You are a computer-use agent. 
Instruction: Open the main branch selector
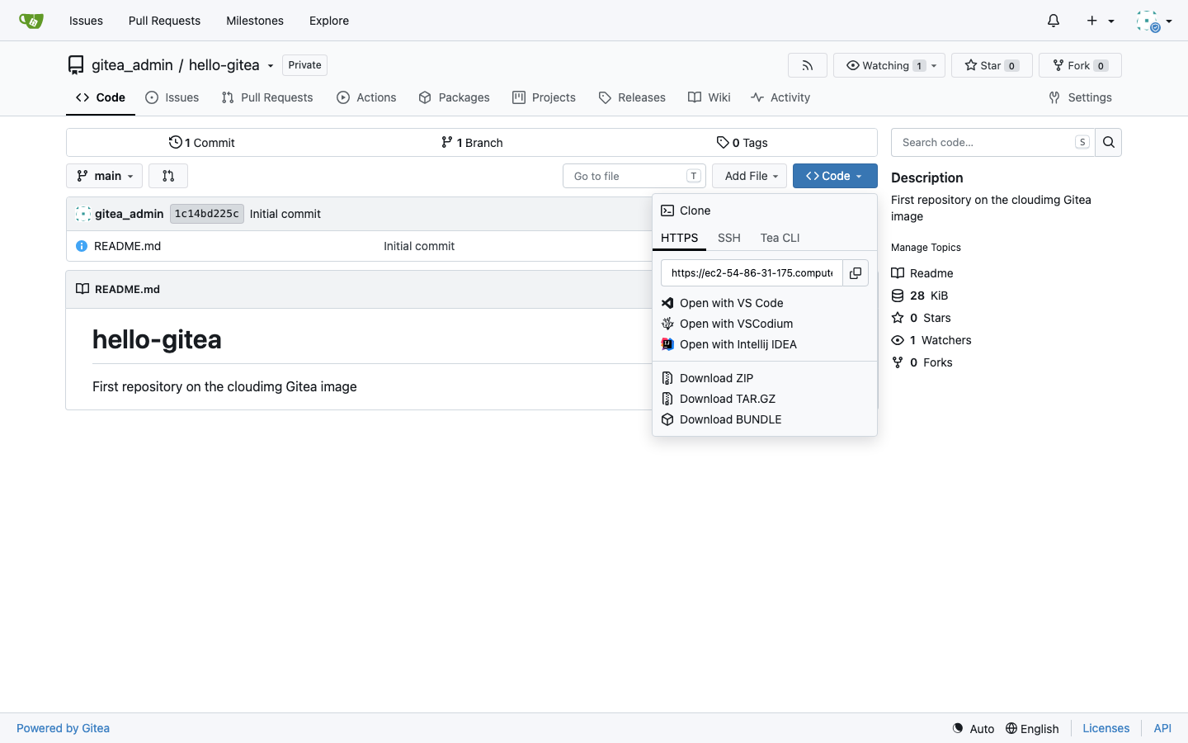tap(104, 176)
